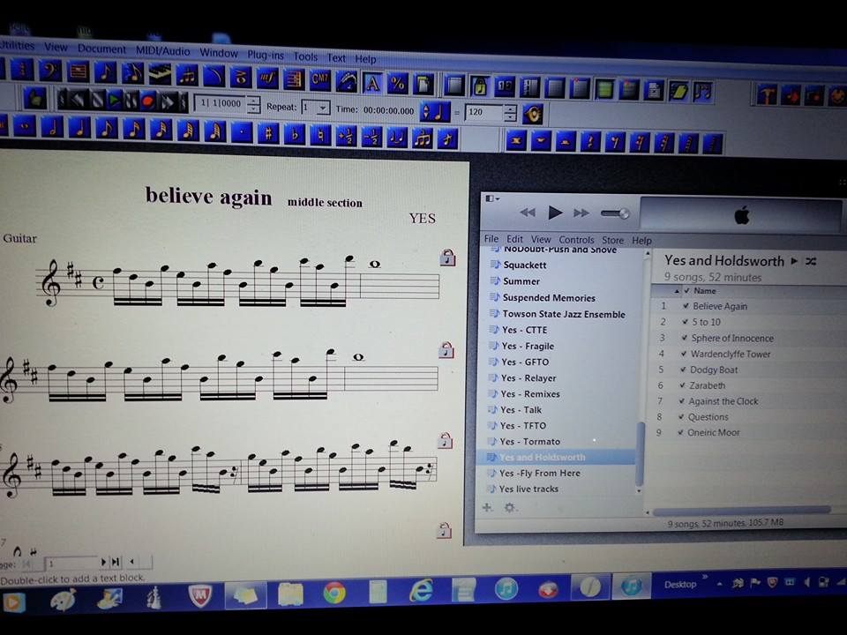Open the Plug-ins menu
This screenshot has width=847, height=635.
tap(266, 55)
